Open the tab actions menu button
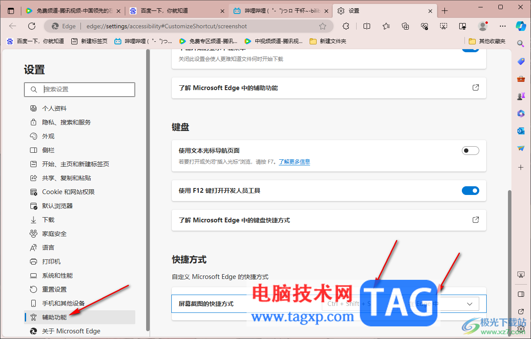531x339 pixels. pos(11,11)
